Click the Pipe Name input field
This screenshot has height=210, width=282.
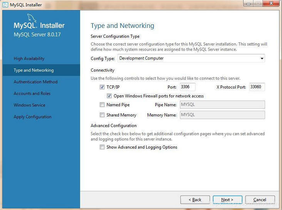click(x=222, y=104)
